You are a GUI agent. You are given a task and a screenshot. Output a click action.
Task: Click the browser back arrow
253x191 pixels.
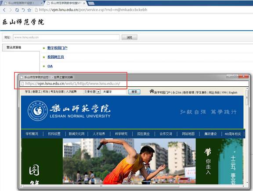tap(4, 10)
